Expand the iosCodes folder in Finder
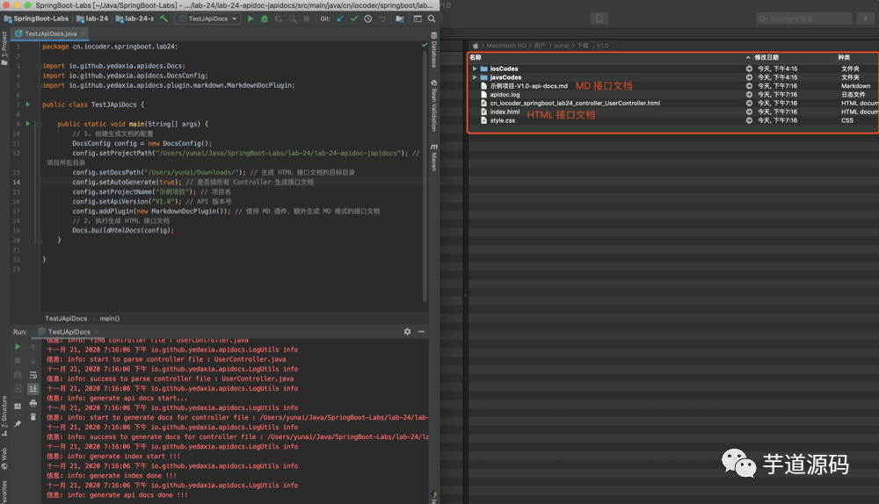 pyautogui.click(x=475, y=68)
